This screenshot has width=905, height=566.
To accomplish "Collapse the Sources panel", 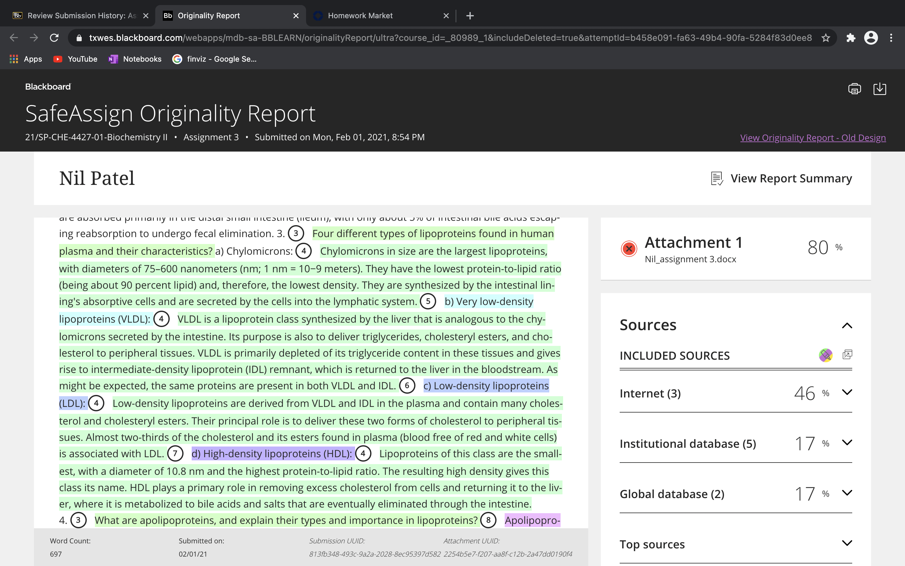I will tap(847, 325).
